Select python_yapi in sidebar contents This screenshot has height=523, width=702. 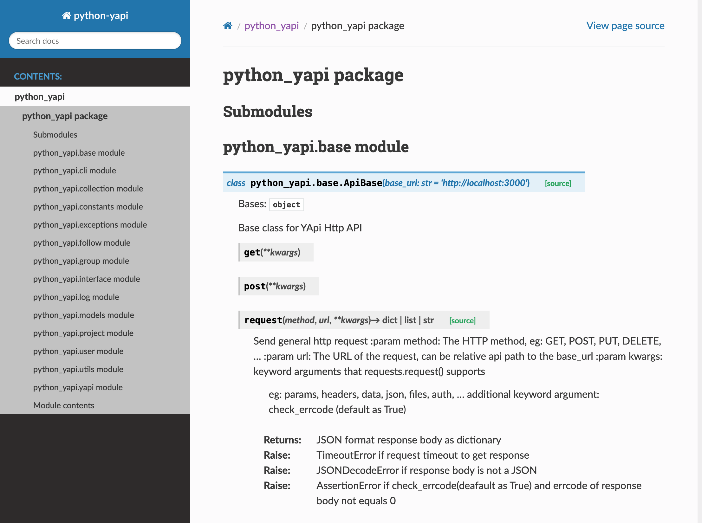pos(40,97)
